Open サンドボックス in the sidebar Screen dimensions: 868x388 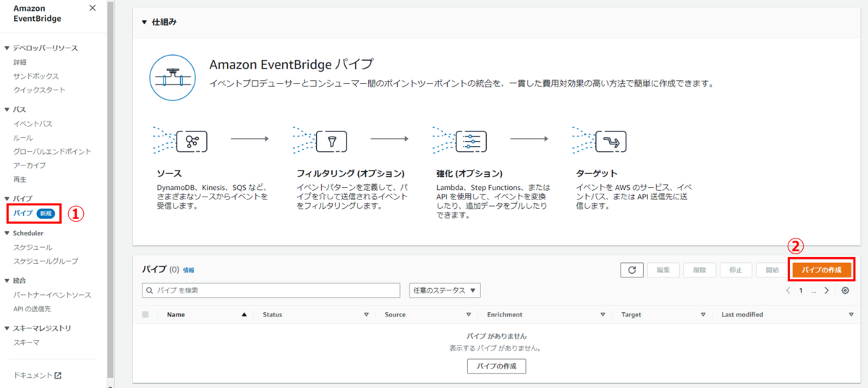[36, 76]
